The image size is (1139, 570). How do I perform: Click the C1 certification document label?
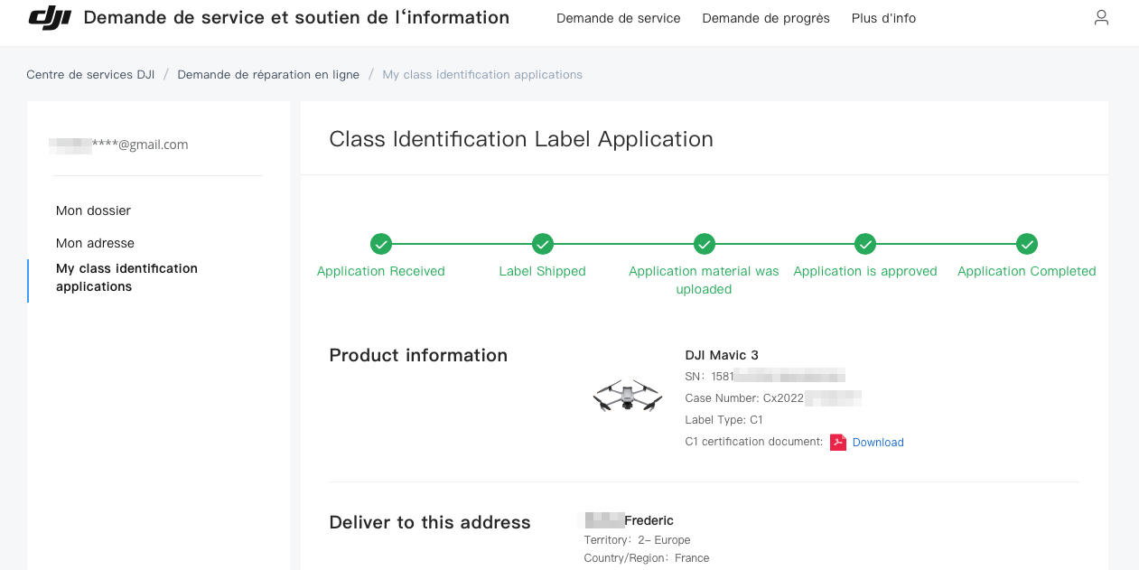[x=754, y=442]
